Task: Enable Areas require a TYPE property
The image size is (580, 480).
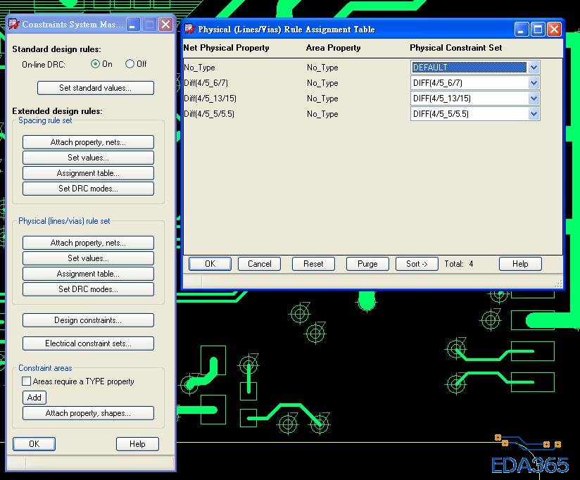Action: (27, 381)
